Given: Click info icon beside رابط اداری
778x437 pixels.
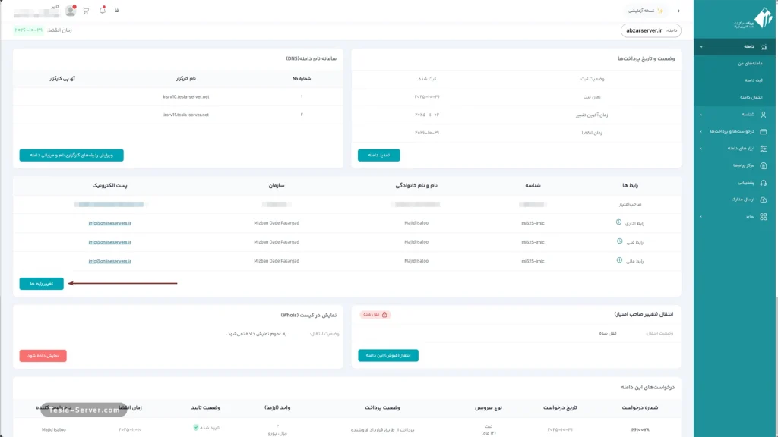Looking at the screenshot, I should point(618,222).
